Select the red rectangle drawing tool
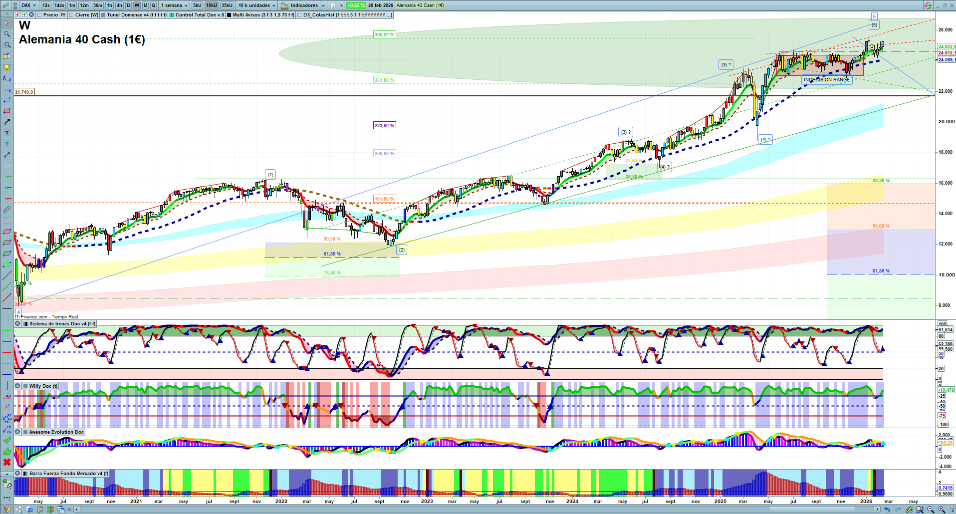The width and height of the screenshot is (956, 514). point(7,111)
